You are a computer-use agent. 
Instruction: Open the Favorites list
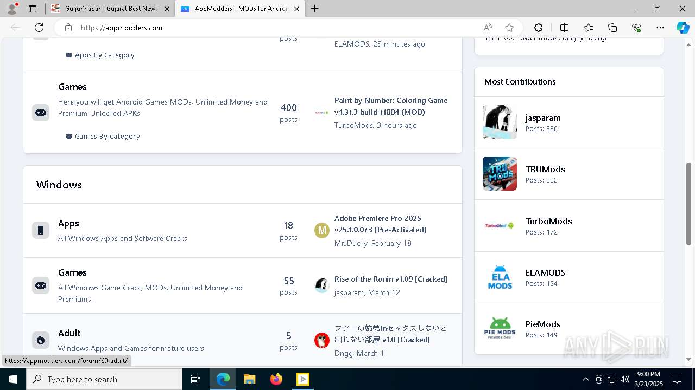click(589, 28)
